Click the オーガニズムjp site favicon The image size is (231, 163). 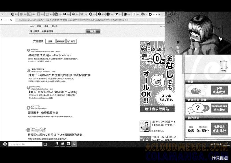point(28,130)
